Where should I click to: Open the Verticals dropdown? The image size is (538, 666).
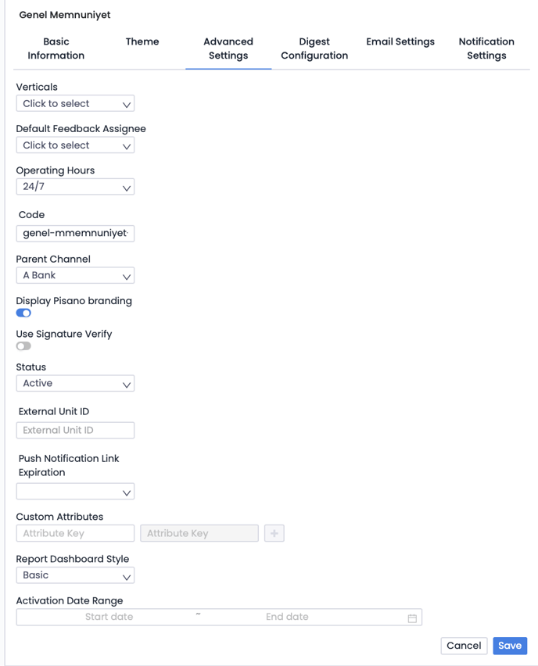(75, 102)
